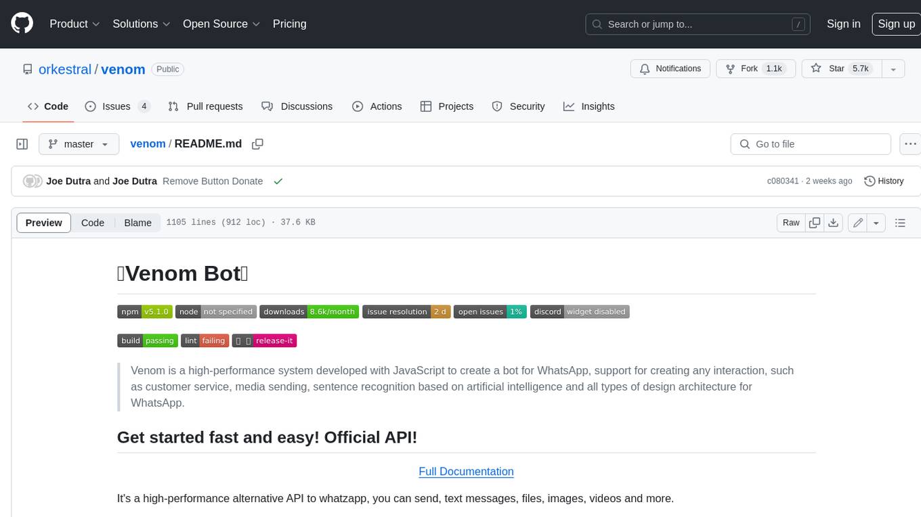Focus the Go to file input

click(811, 144)
